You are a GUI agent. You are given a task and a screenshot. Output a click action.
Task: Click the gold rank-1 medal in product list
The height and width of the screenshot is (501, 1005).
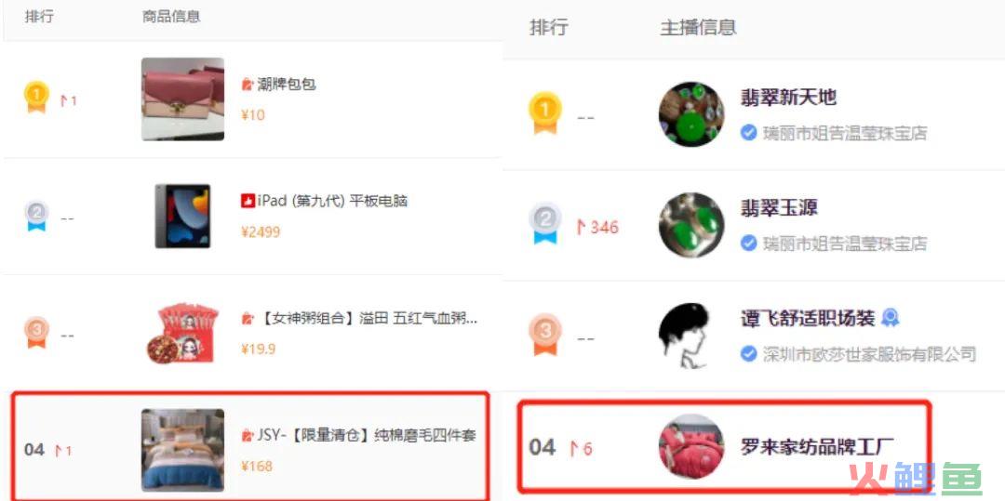(x=36, y=98)
